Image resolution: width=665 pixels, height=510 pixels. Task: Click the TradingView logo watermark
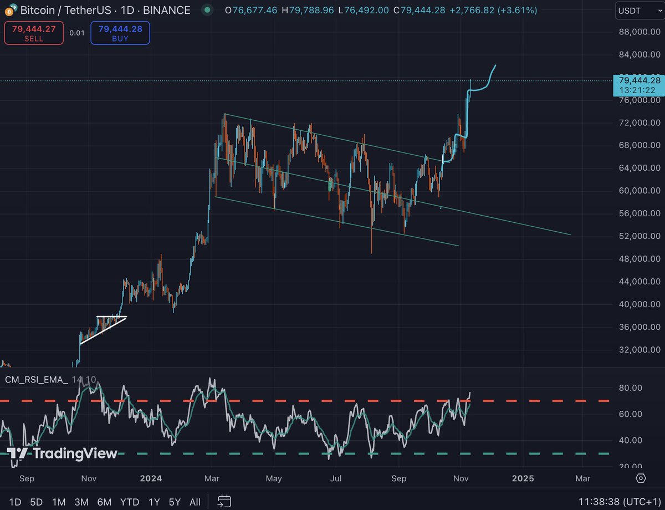(x=62, y=453)
